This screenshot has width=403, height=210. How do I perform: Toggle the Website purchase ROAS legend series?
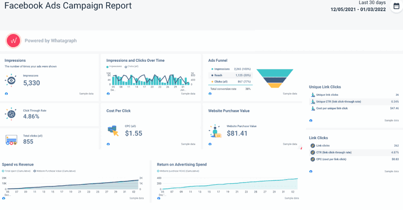[178, 171]
